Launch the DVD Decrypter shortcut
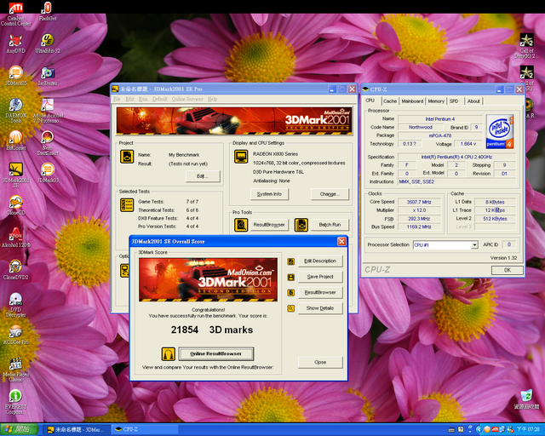545x436 pixels. click(x=15, y=305)
